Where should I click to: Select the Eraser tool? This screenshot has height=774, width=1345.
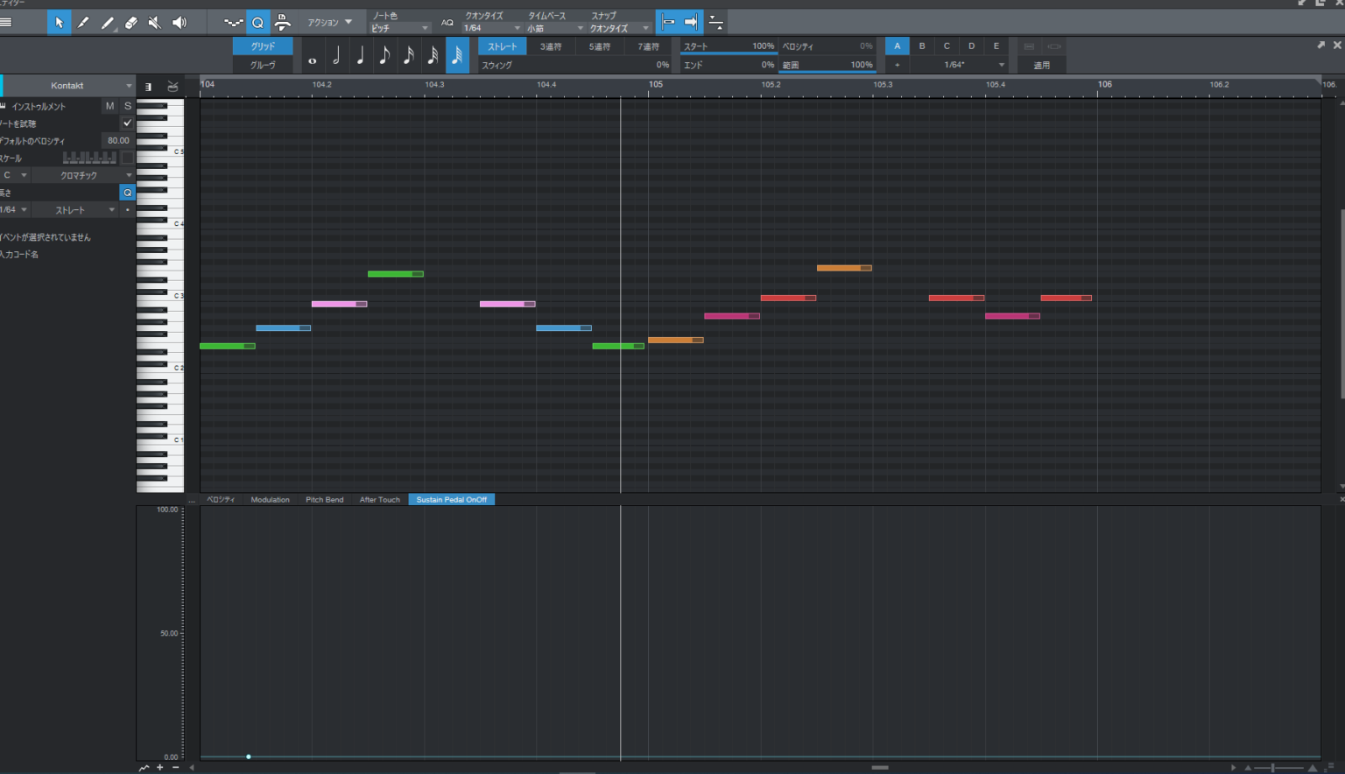(131, 23)
